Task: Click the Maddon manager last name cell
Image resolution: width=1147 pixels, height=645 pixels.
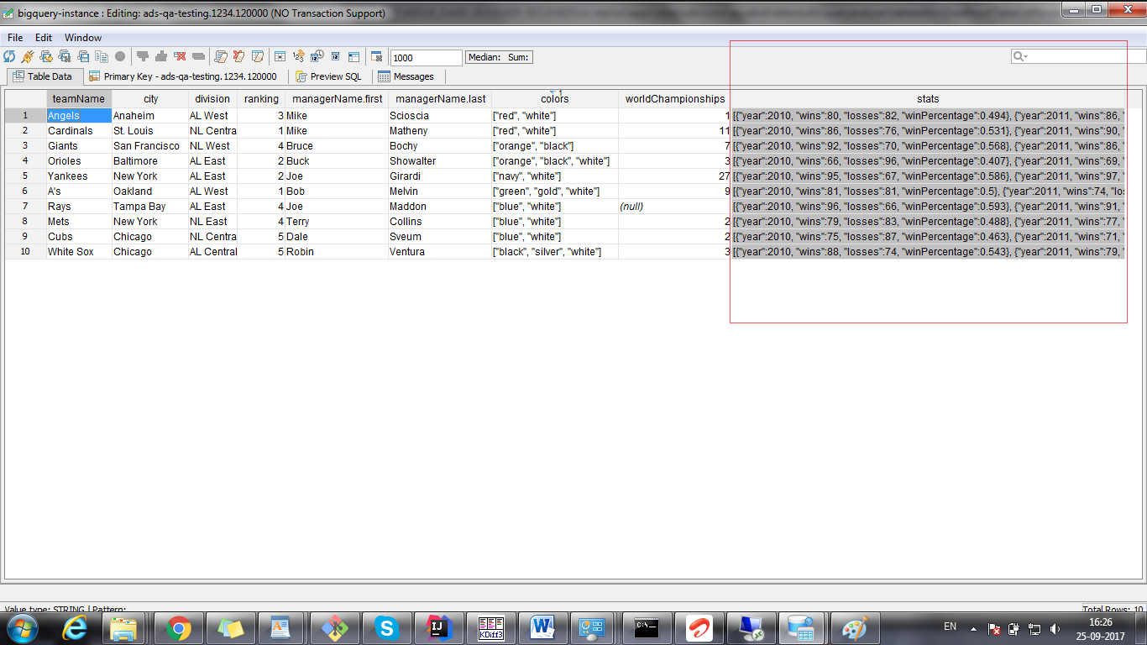Action: point(440,207)
